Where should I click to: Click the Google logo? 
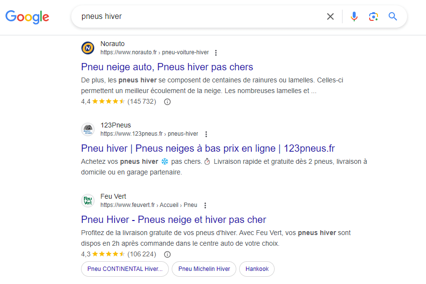pyautogui.click(x=27, y=17)
